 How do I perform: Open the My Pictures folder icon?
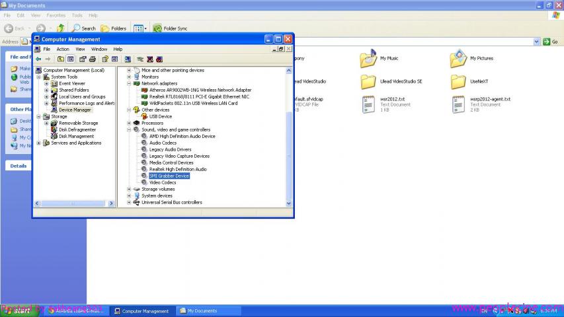tap(458, 59)
